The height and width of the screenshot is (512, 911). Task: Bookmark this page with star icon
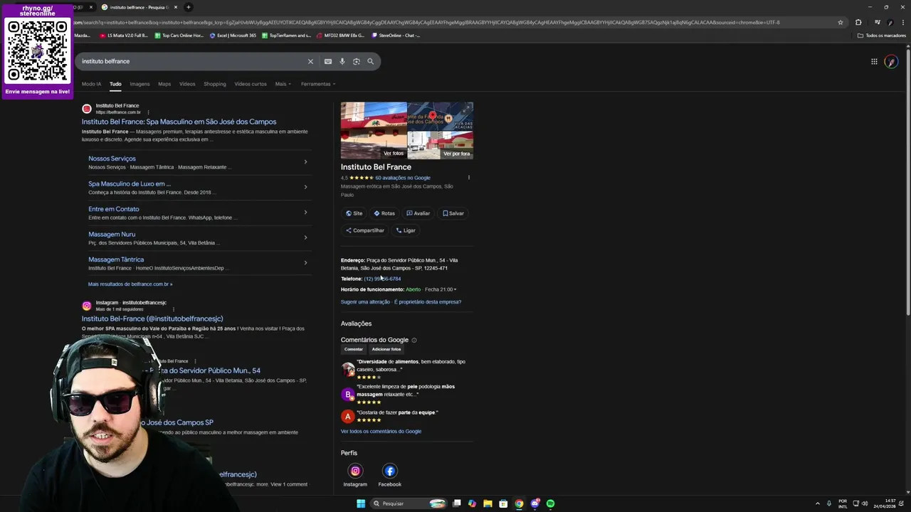pyautogui.click(x=840, y=22)
